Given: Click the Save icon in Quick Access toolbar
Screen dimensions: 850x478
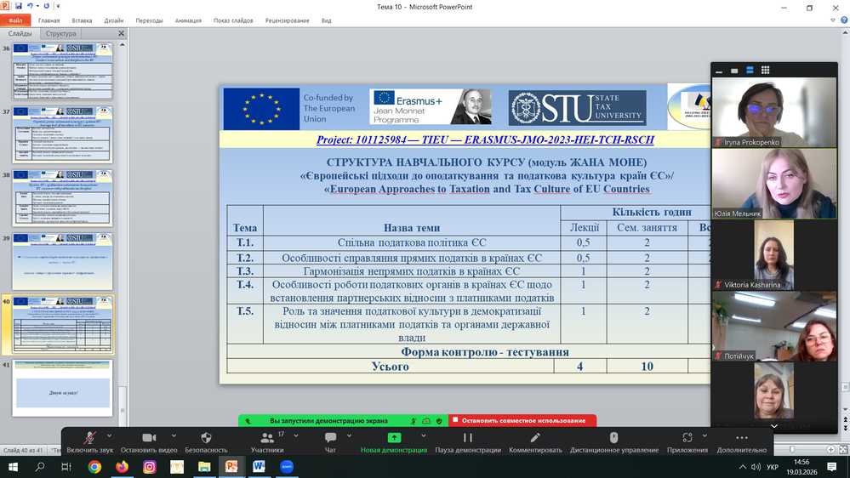Looking at the screenshot, I should pos(19,7).
